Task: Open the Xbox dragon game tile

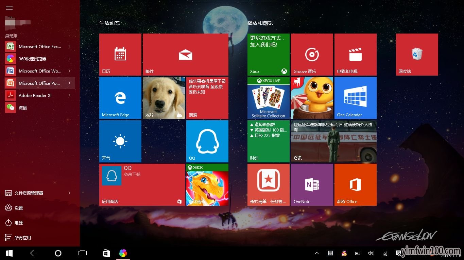Action: 207,185
